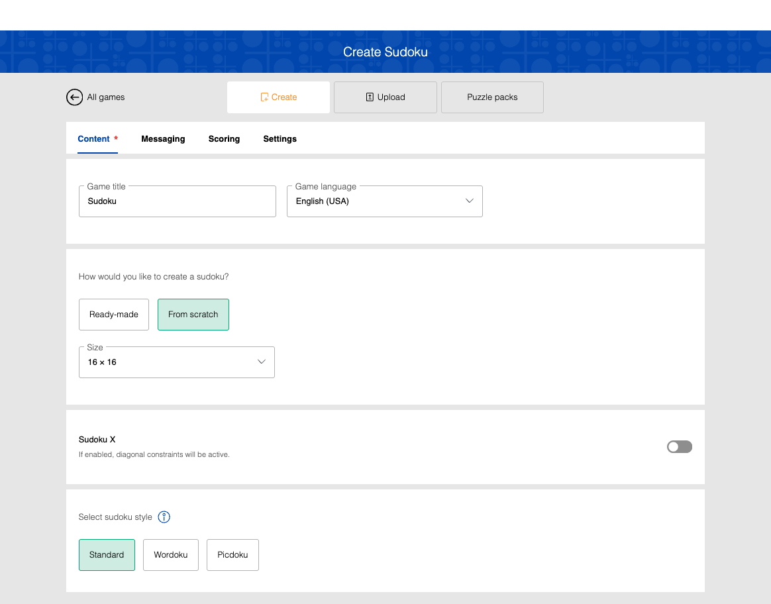771x604 pixels.
Task: Choose the Ready-made creation option
Action: [x=114, y=315]
